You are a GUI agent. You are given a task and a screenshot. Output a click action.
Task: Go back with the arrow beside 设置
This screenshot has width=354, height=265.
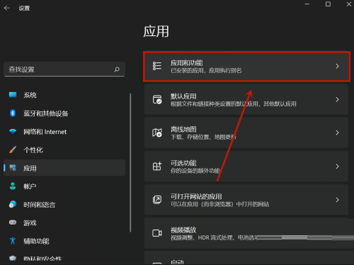[7, 9]
